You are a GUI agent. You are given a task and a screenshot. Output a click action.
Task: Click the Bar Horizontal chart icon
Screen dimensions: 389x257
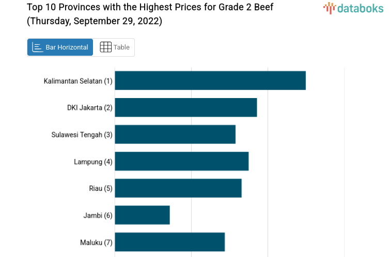coord(38,47)
